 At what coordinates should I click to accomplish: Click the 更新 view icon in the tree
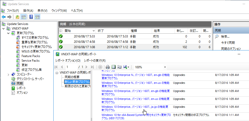pyautogui.click(x=18, y=65)
